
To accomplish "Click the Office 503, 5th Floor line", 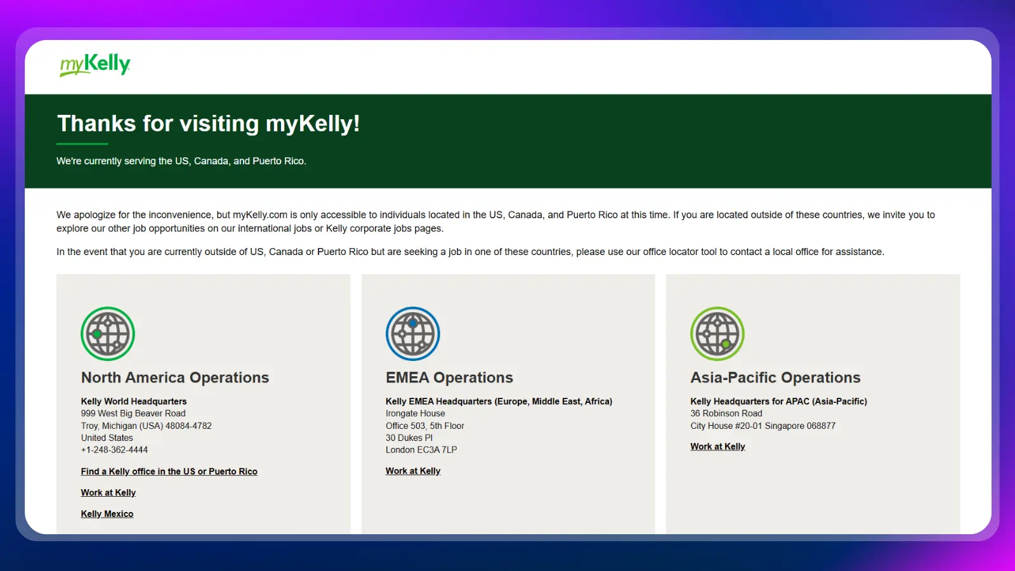I will point(425,426).
